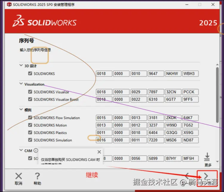Click the Cancel X icon
This screenshot has height=192, width=224.
(x=19, y=176)
